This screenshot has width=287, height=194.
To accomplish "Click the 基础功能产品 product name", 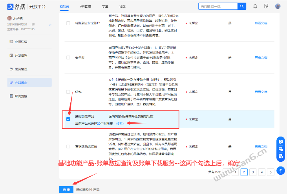I will coord(84,116).
